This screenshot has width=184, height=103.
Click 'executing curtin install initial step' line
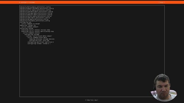[x=36, y=30]
